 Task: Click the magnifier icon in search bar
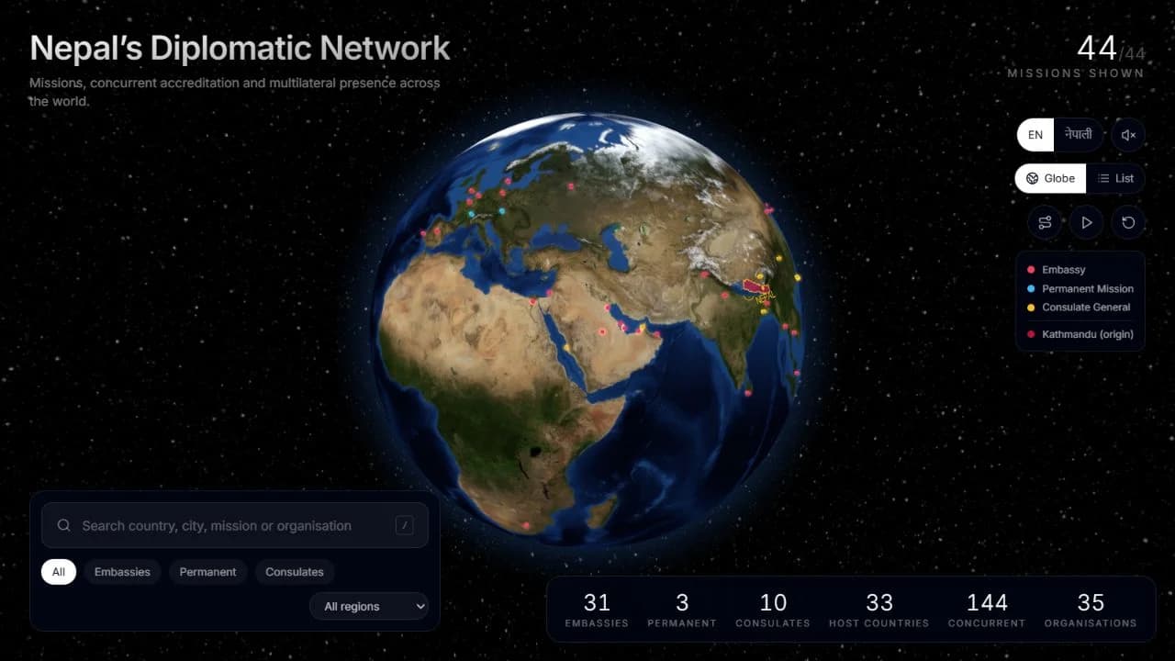pos(64,526)
